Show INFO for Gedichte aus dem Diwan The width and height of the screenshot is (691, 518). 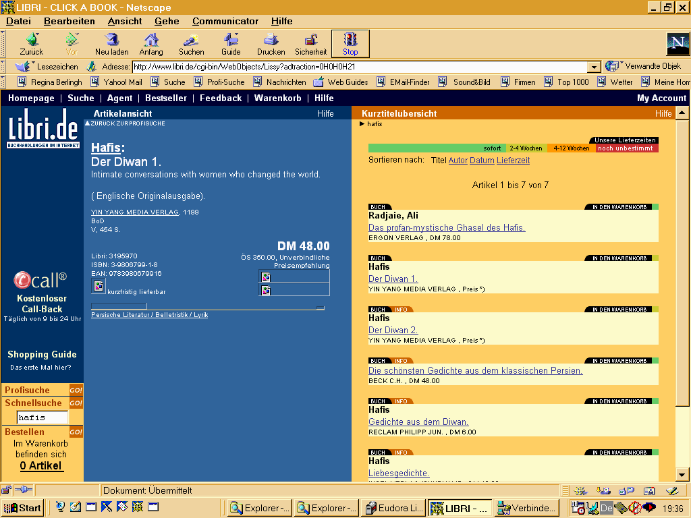(x=401, y=401)
